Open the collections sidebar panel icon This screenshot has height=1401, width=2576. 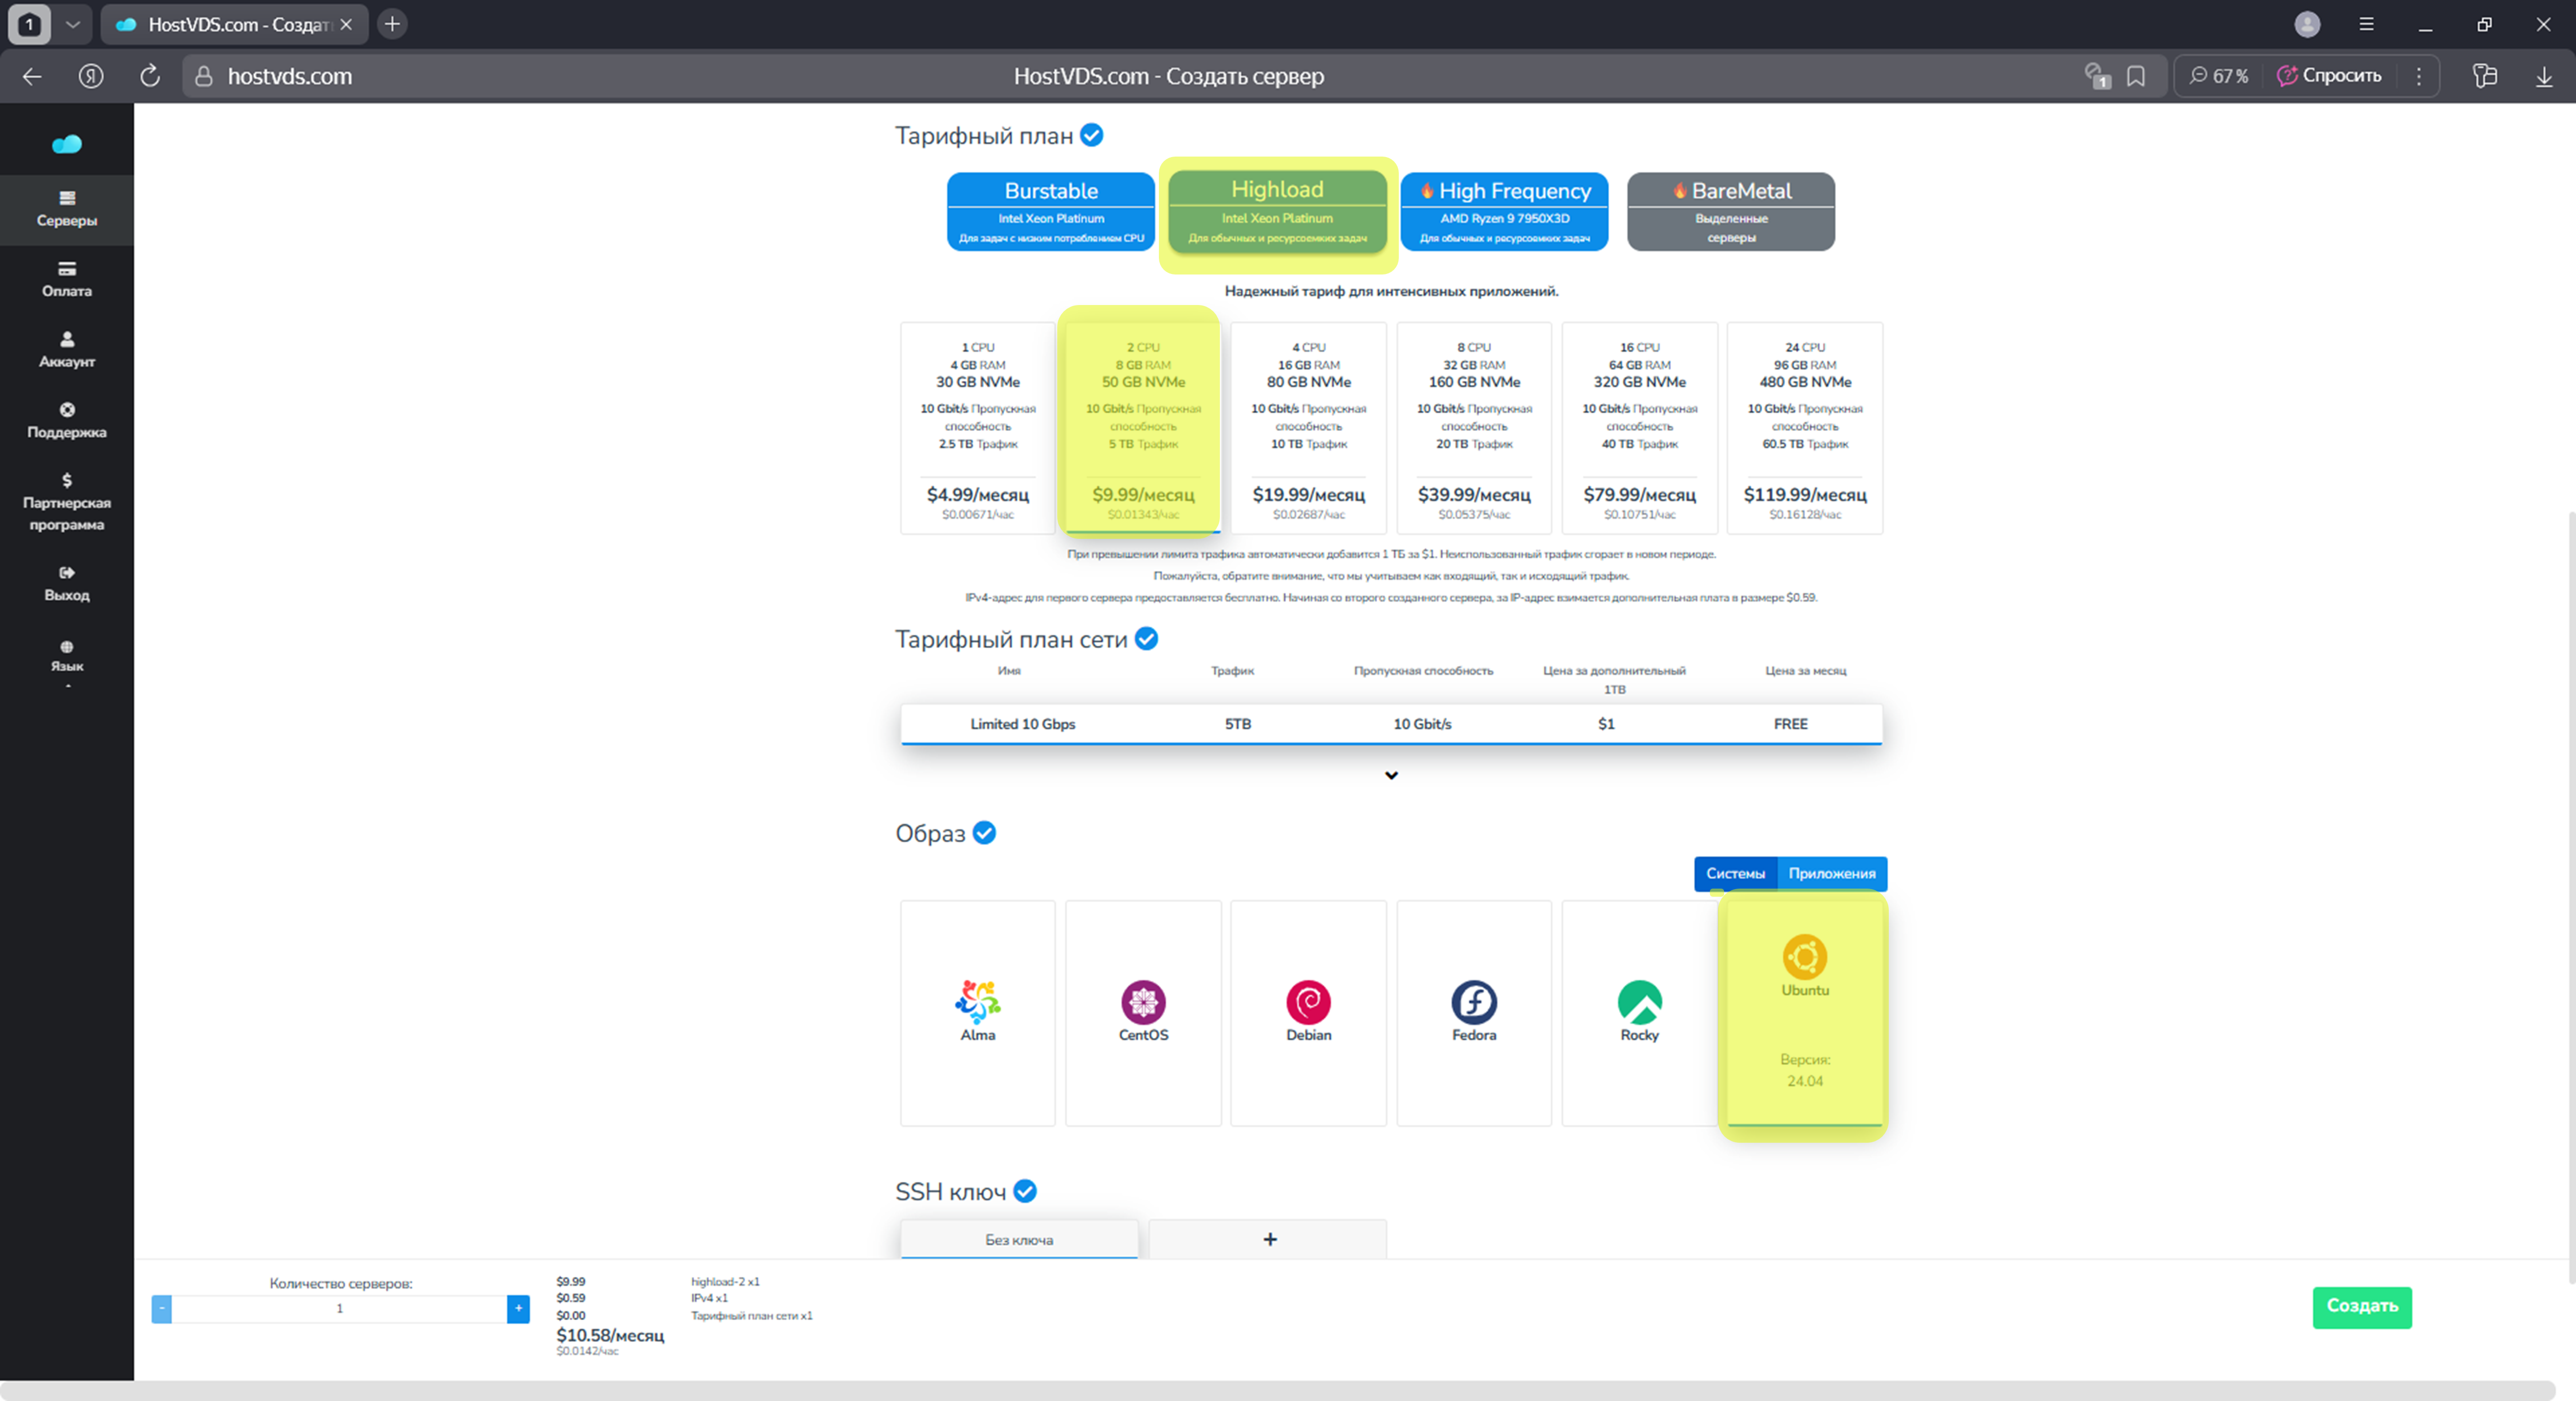(x=2485, y=76)
